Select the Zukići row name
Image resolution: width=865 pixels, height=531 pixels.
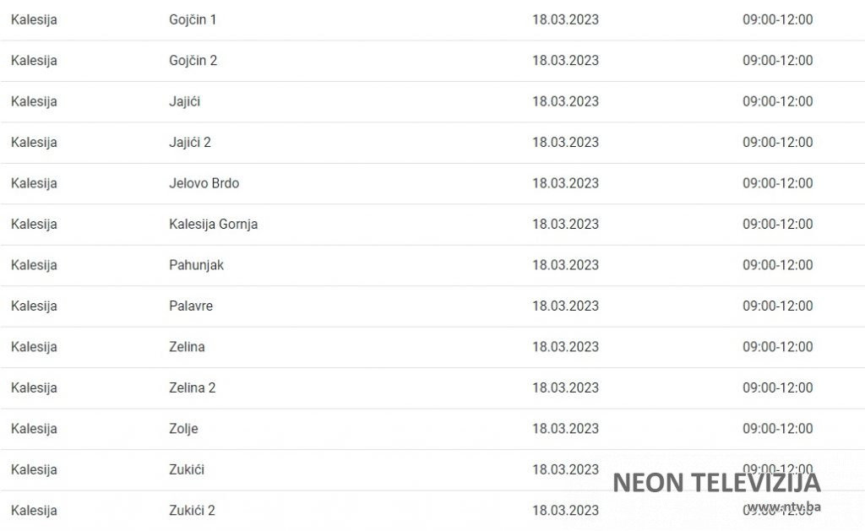pos(186,470)
